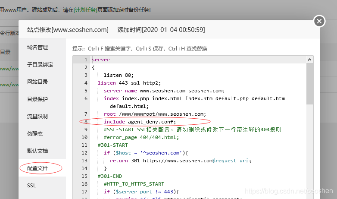Go to the 伪静态 tab
The image size is (337, 199).
pos(35,133)
